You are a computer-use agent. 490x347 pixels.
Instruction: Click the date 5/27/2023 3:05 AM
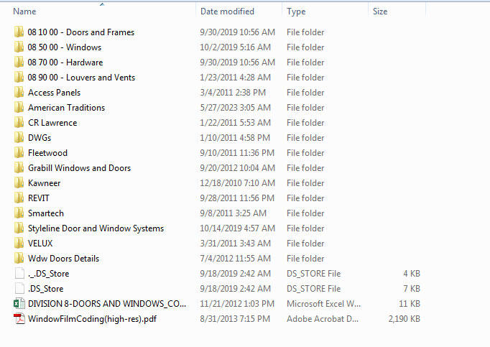click(x=235, y=108)
